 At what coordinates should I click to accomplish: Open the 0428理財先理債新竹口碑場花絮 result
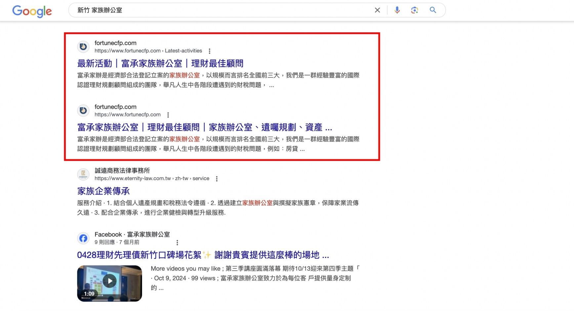pos(203,255)
